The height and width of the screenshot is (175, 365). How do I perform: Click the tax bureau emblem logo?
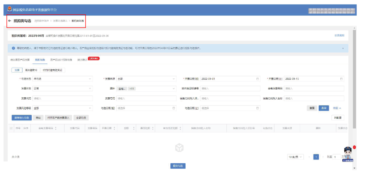coord(9,9)
